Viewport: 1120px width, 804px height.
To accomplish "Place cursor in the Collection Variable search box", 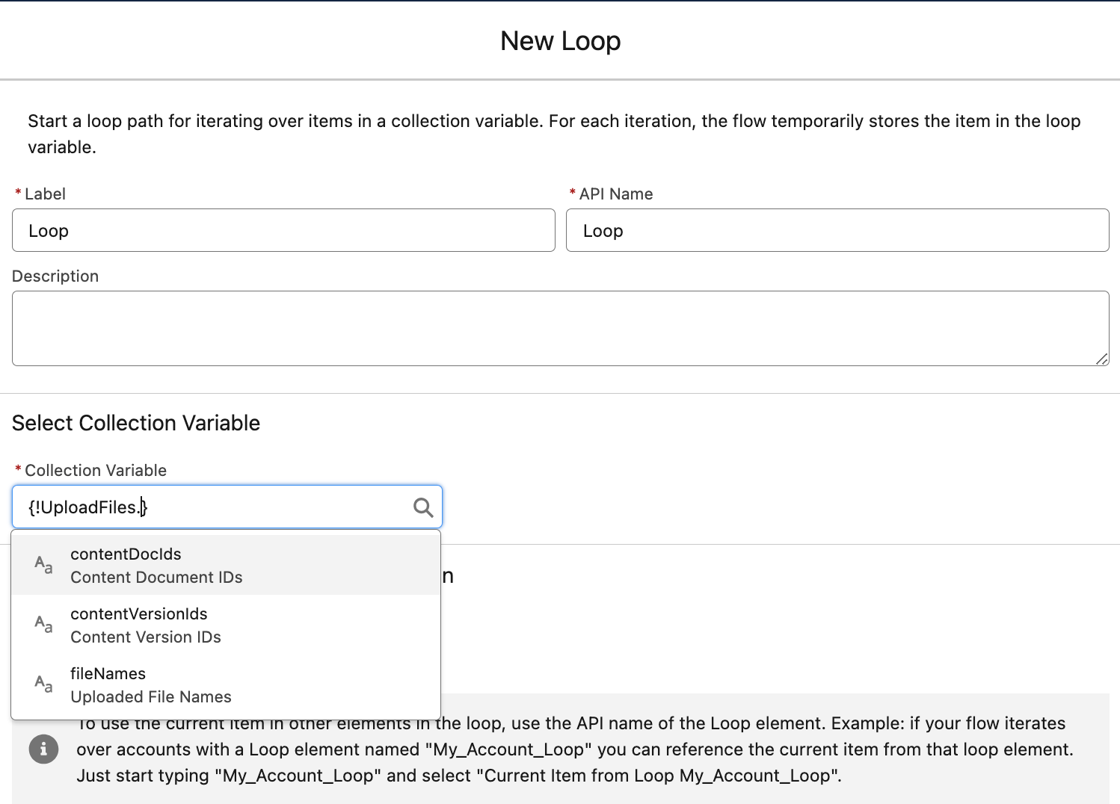I will 209,507.
